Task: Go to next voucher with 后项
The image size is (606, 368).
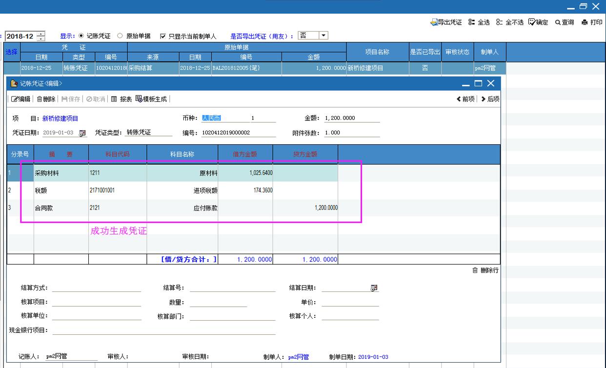Action: 484,99
